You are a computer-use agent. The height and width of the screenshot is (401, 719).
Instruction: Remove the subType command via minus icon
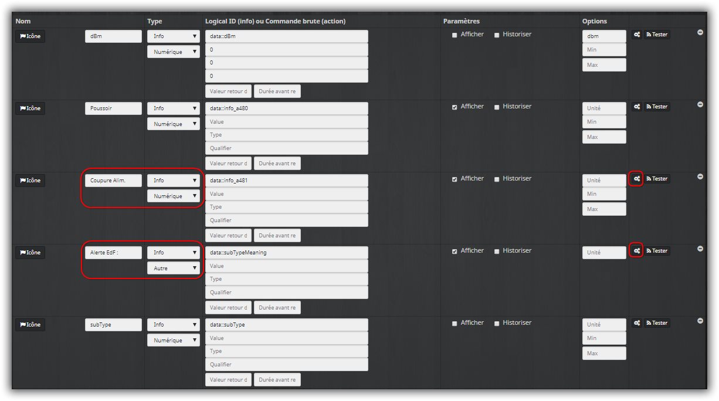(700, 321)
